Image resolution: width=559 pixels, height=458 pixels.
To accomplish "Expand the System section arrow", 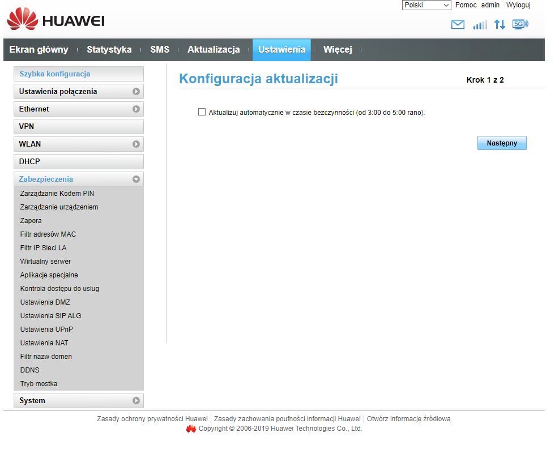I will (x=136, y=400).
